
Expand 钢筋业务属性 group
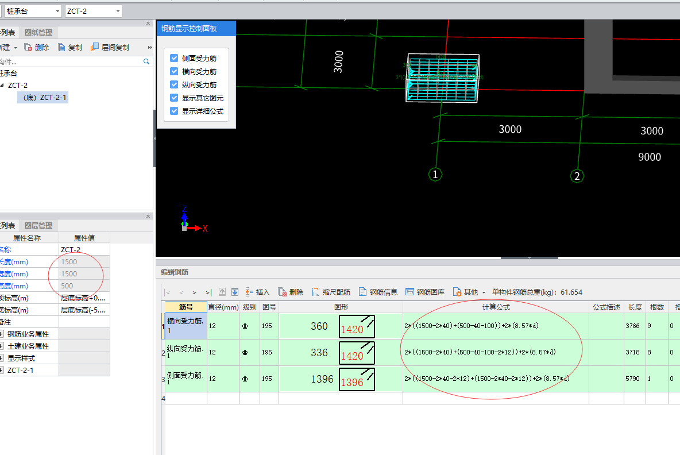[2, 334]
